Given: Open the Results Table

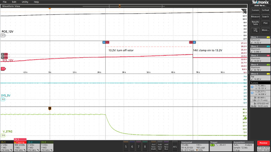Looking at the screenshot, I should click(x=255, y=23).
